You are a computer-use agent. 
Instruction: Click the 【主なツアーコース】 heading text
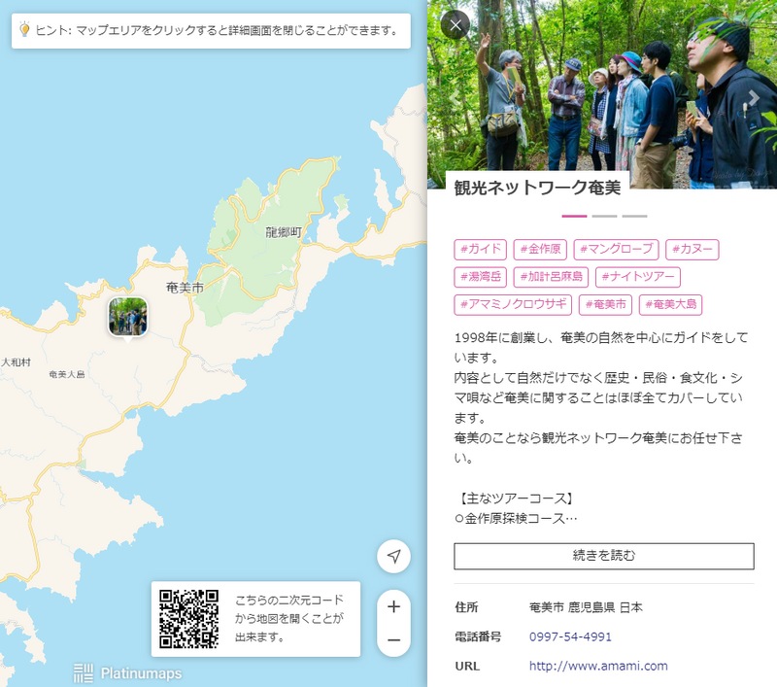pos(517,498)
